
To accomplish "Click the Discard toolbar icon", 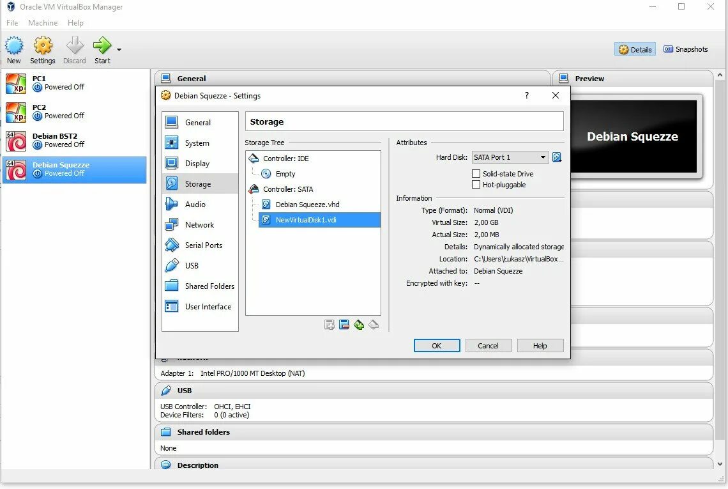I will coord(74,50).
